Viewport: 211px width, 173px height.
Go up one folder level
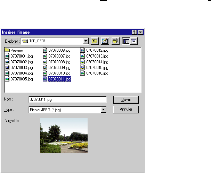coord(95,41)
